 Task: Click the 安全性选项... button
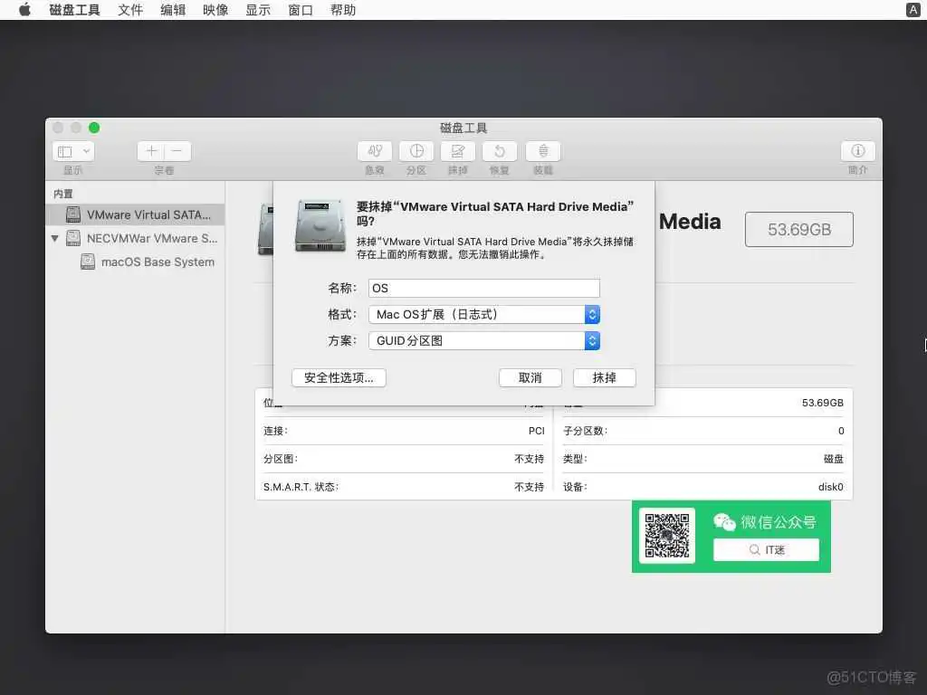coord(339,377)
